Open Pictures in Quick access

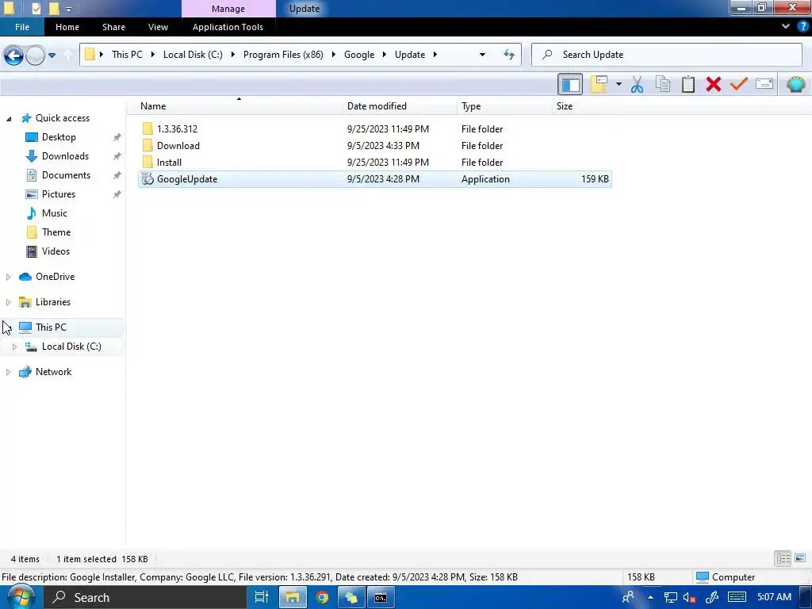click(59, 194)
